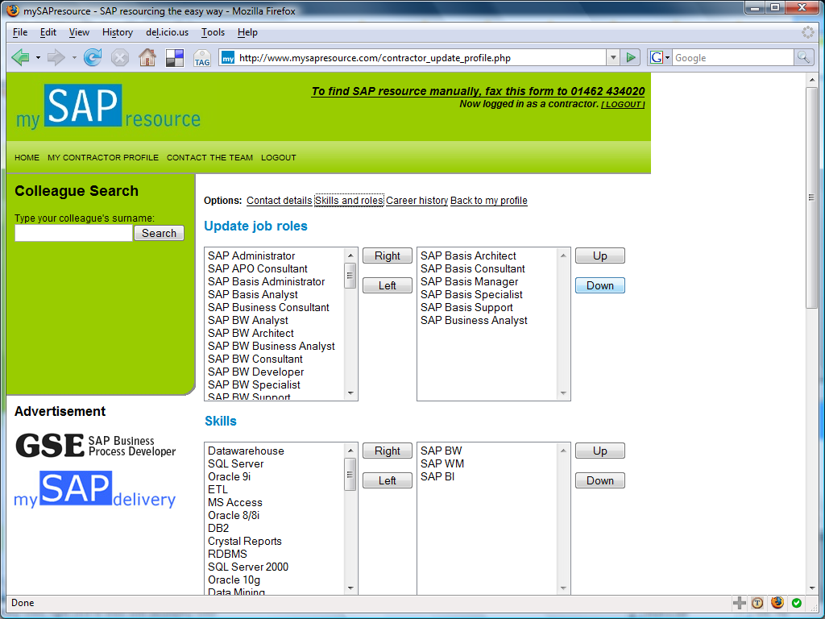This screenshot has height=619, width=825.
Task: Open the search engine chooser dropdown arrow
Action: pos(667,57)
